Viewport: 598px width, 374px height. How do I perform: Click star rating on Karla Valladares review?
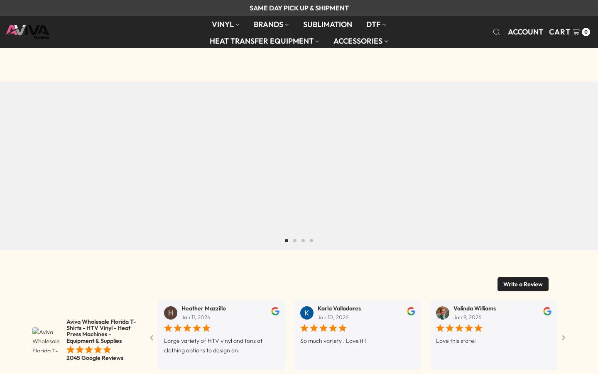point(324,328)
